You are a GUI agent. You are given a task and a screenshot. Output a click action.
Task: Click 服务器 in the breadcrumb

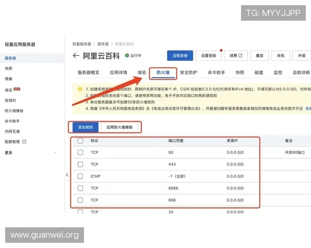click(103, 44)
